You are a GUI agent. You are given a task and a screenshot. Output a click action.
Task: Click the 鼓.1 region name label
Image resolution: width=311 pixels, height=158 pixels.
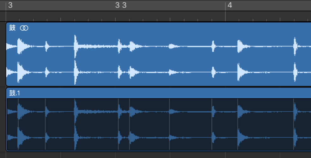15,93
